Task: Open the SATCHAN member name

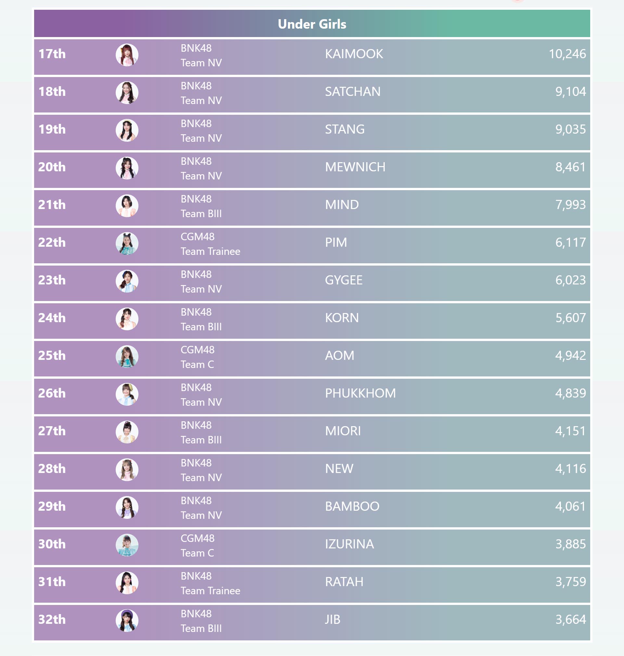Action: point(352,91)
